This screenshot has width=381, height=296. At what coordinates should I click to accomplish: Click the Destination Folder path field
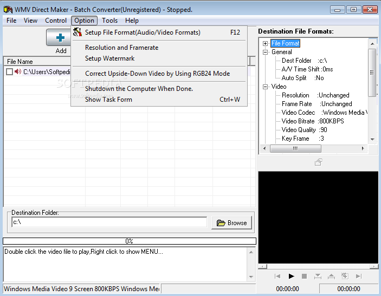109,222
